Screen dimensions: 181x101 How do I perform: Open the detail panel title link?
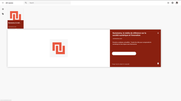point(129,34)
